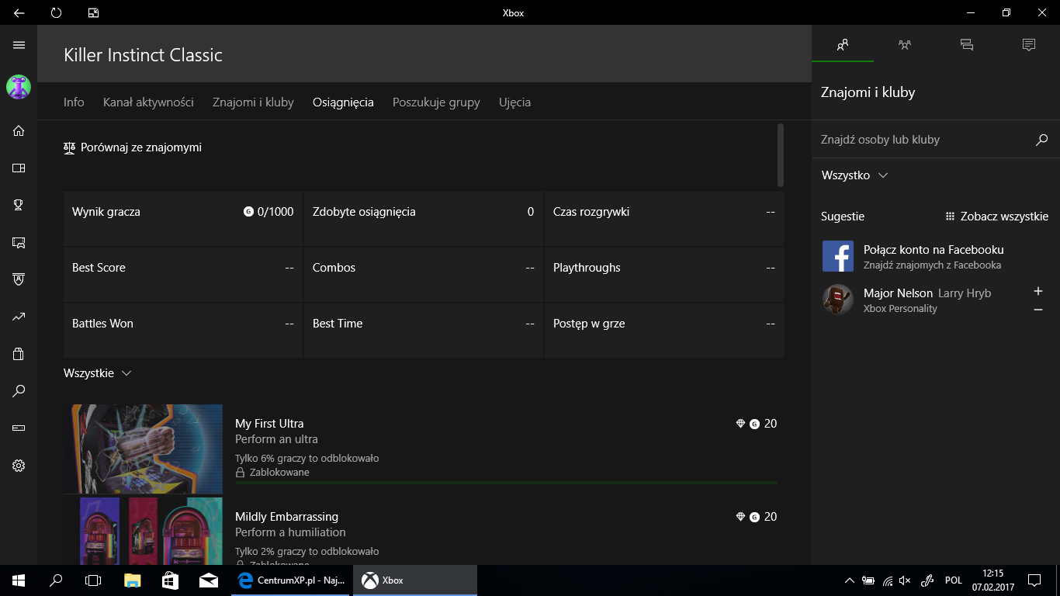Image resolution: width=1060 pixels, height=596 pixels.
Task: Click the Battles Won stat tile
Action: (x=183, y=331)
